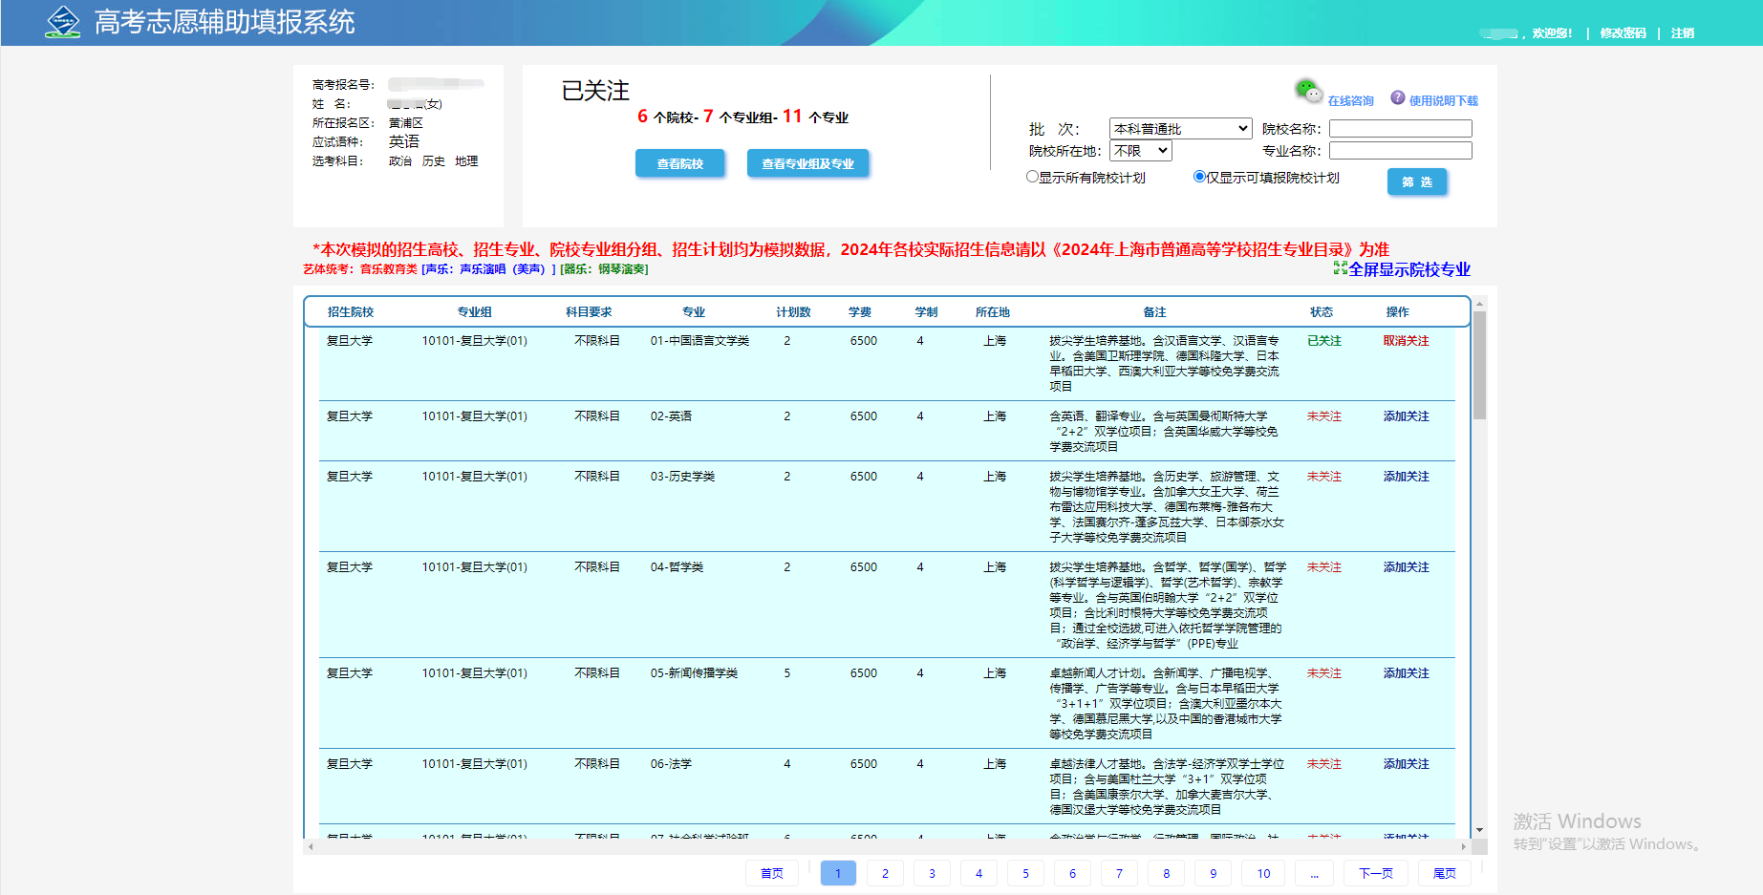Focus the 专业名称 input field
Image resolution: width=1763 pixels, height=895 pixels.
tap(1400, 150)
